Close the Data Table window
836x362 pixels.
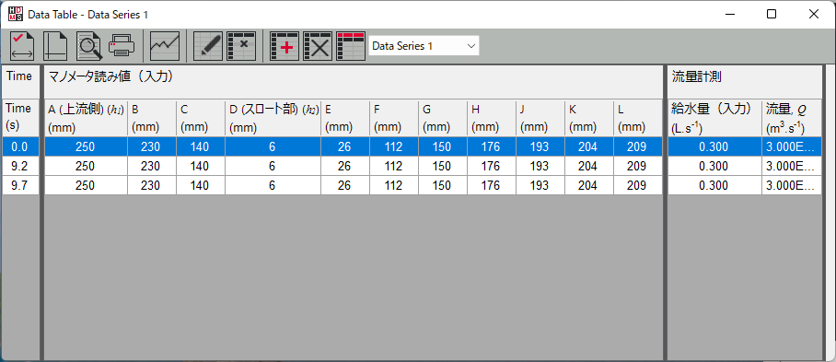pyautogui.click(x=814, y=15)
